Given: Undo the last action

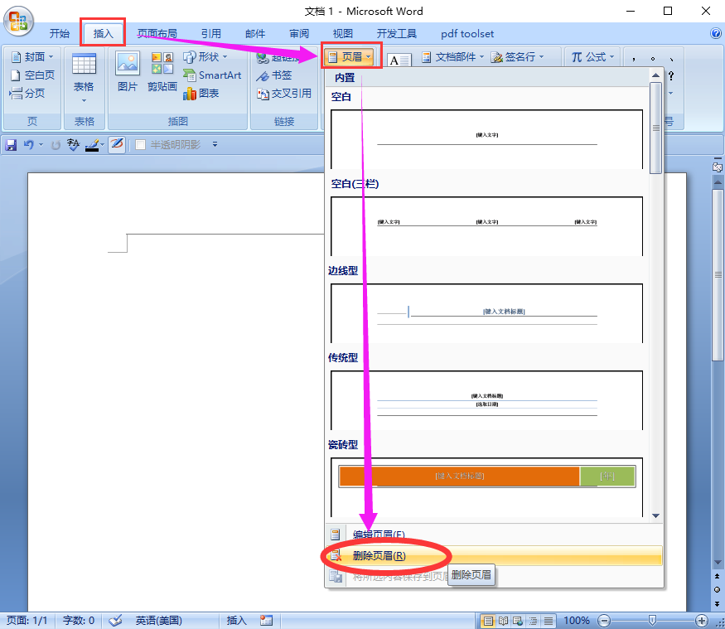Looking at the screenshot, I should 29,145.
